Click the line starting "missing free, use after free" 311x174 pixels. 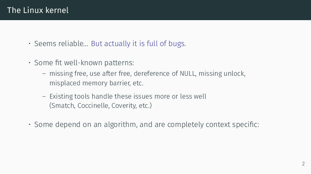pyautogui.click(x=147, y=73)
